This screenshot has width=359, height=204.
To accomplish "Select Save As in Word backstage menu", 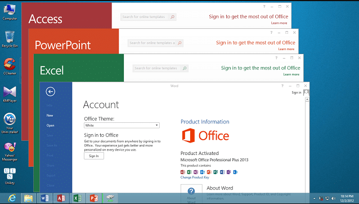I will point(52,145).
